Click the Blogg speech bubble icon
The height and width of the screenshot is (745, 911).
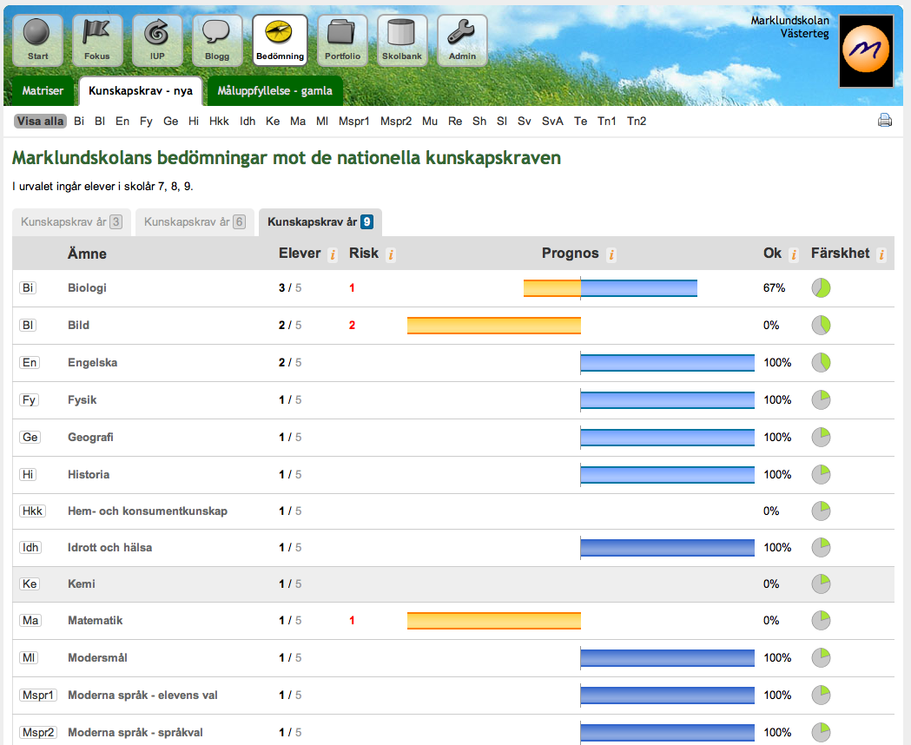pyautogui.click(x=217, y=39)
